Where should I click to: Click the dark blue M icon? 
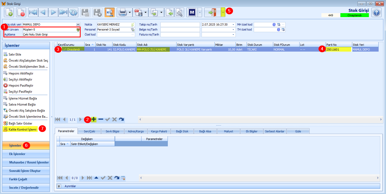(x=192, y=12)
